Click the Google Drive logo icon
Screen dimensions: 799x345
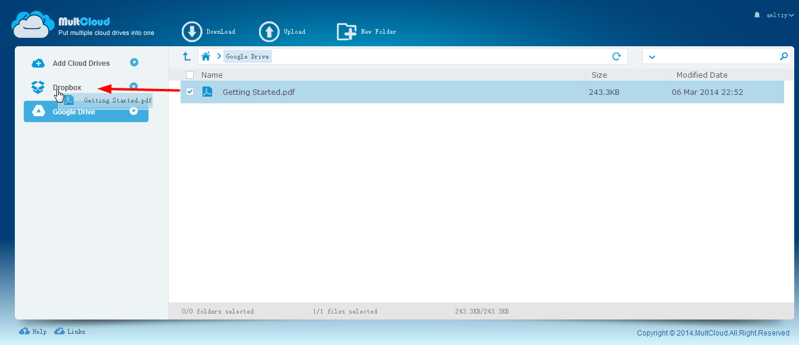click(x=39, y=111)
